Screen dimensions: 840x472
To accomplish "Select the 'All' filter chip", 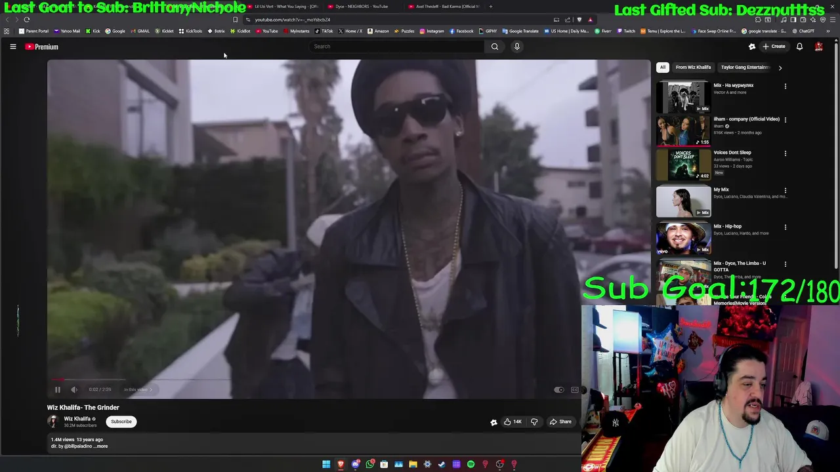I will coord(663,67).
